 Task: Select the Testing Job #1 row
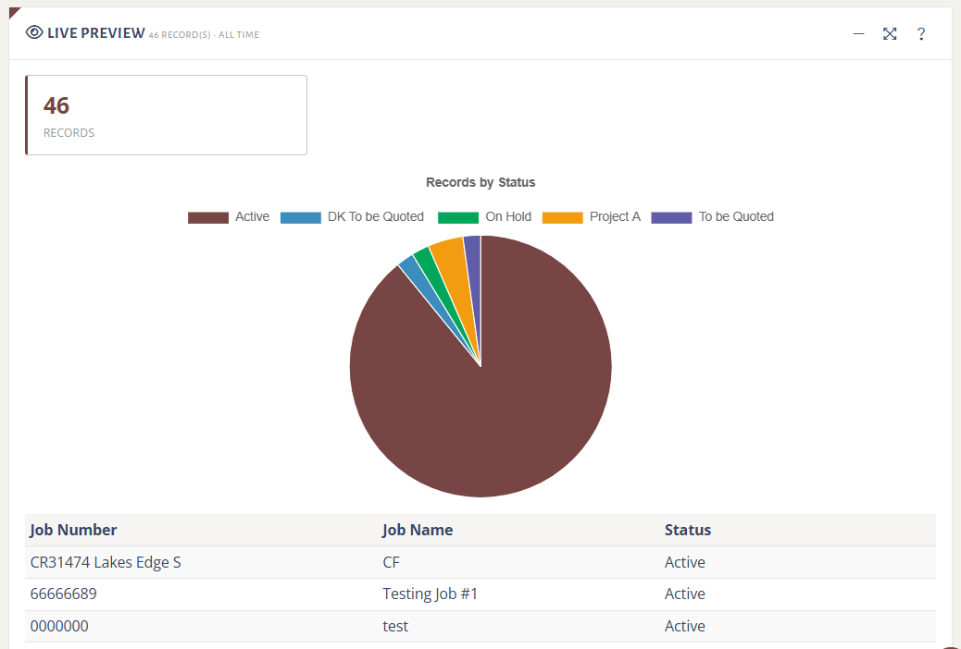(x=480, y=594)
